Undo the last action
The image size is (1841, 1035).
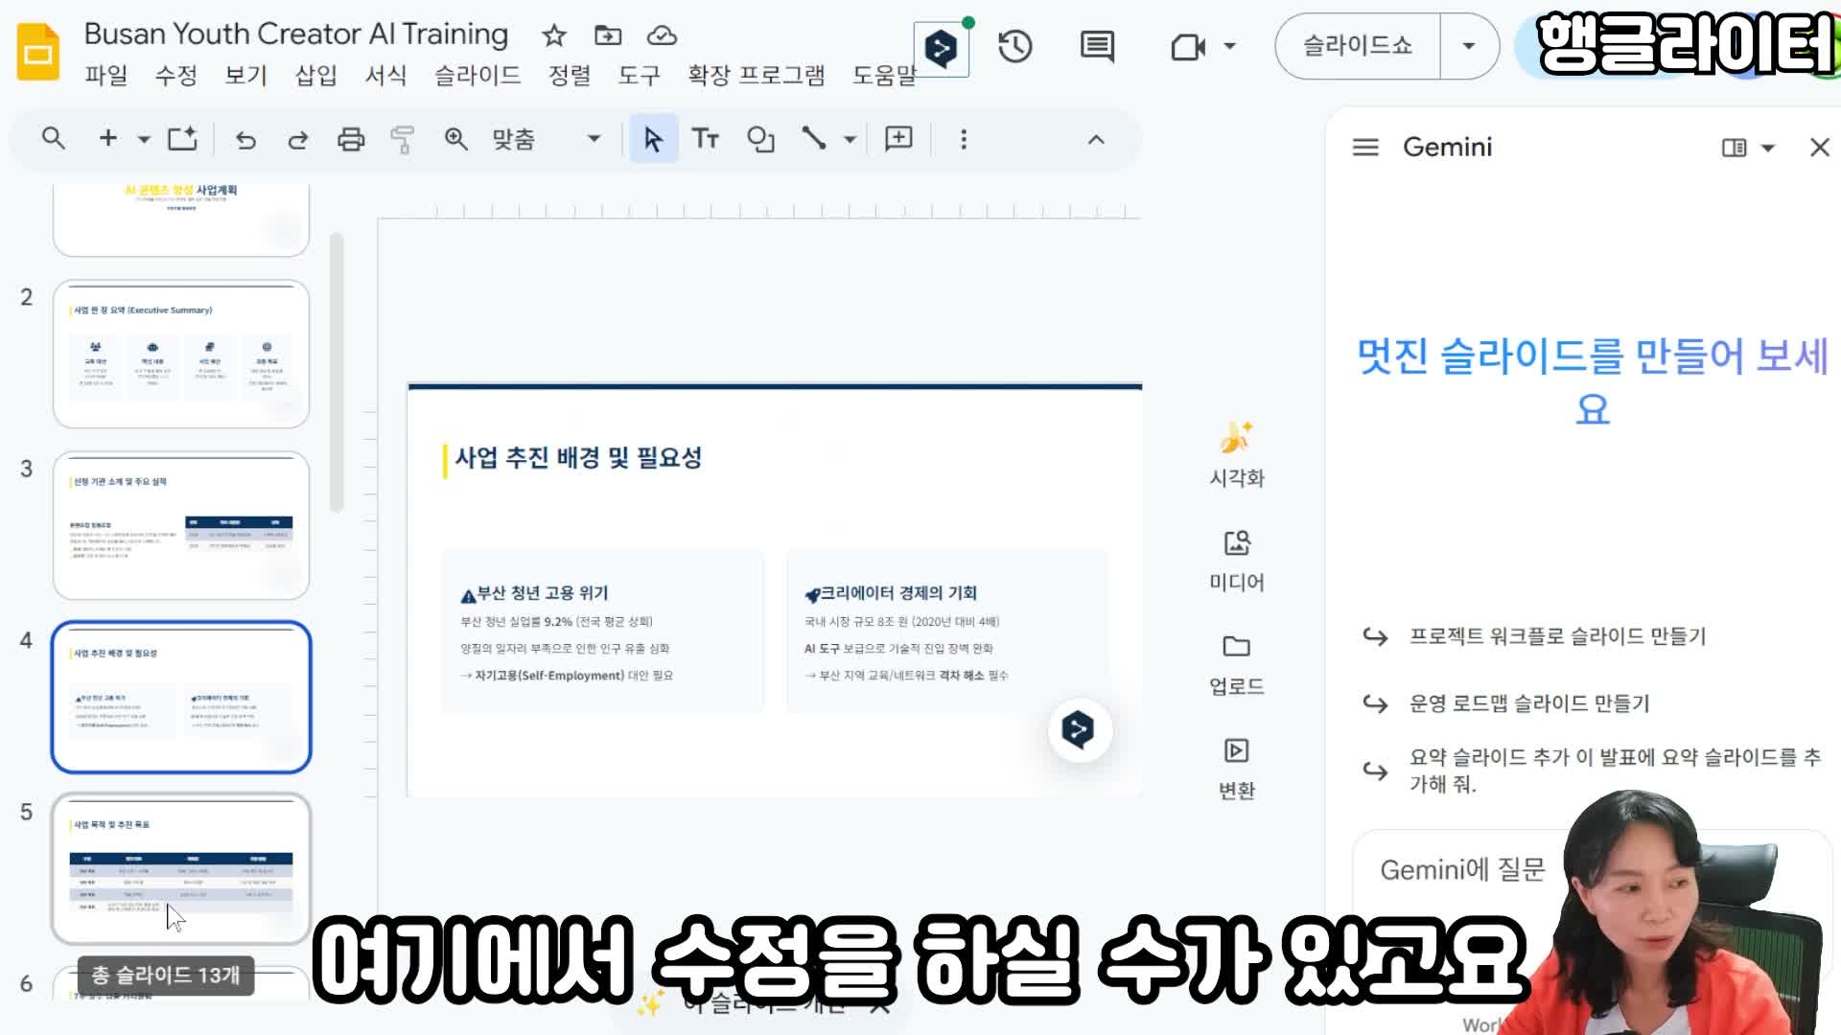tap(245, 140)
